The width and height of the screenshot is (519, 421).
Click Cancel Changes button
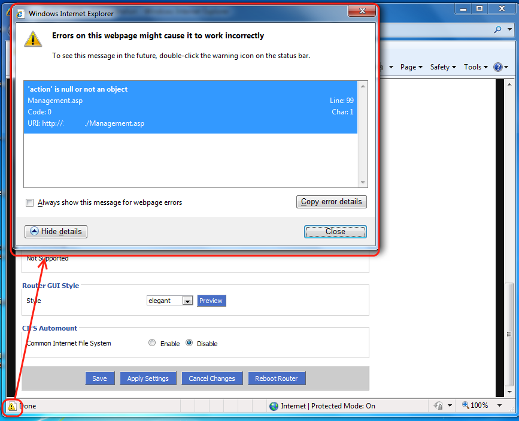tap(212, 378)
